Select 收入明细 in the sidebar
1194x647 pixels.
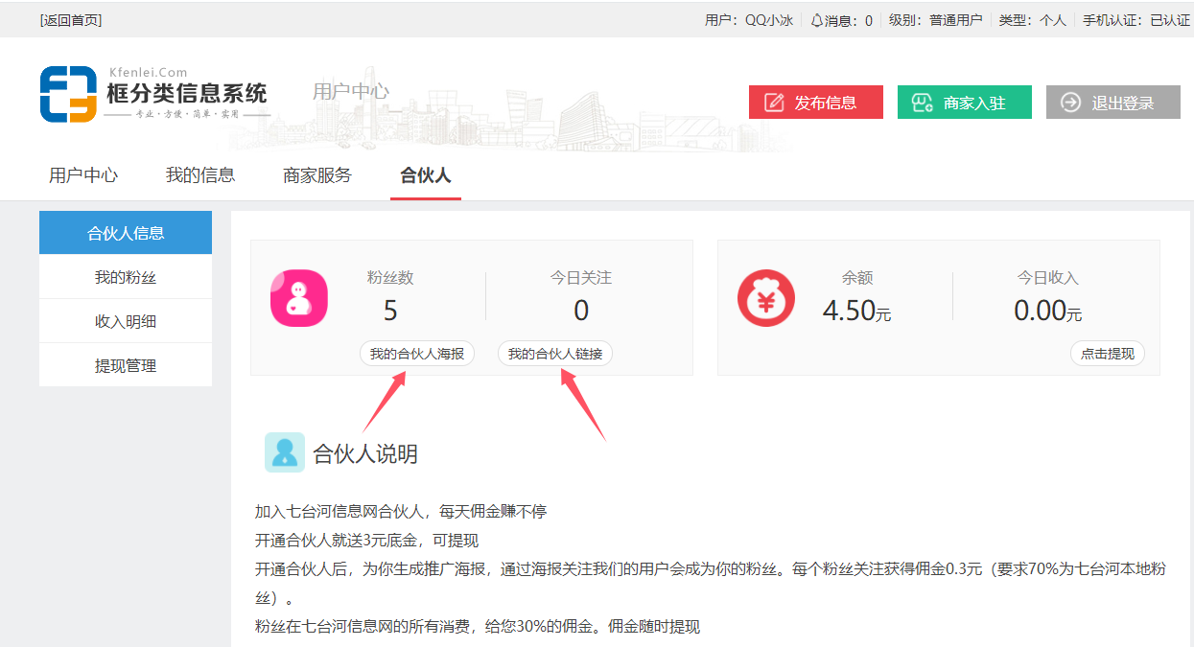pos(126,321)
